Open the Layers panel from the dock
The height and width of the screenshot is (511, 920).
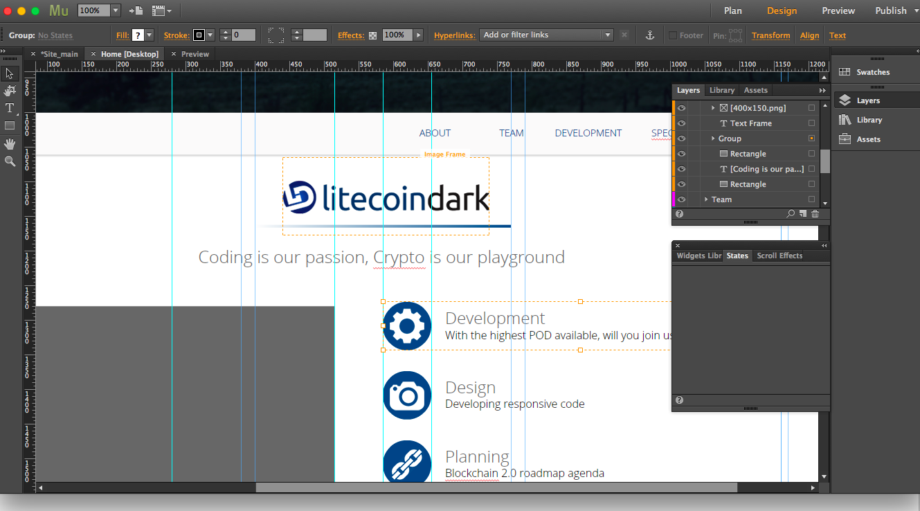click(x=845, y=100)
